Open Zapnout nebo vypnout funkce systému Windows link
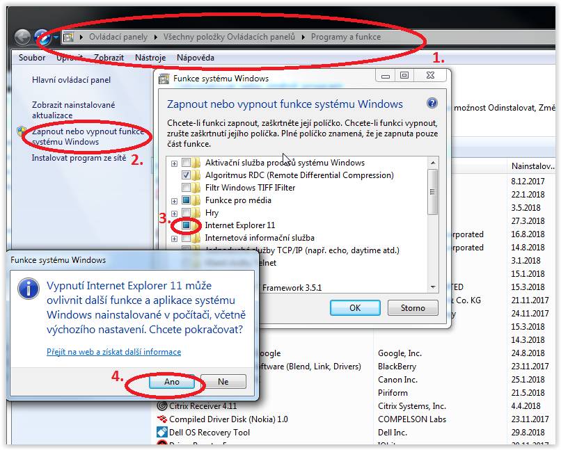 (88, 136)
